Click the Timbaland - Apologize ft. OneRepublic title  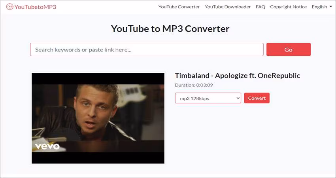pos(238,76)
